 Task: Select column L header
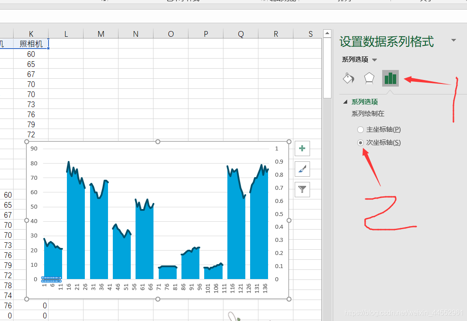[x=66, y=34]
